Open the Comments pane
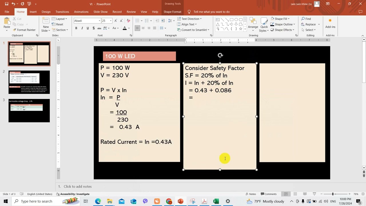The width and height of the screenshot is (366, 206). (268, 194)
